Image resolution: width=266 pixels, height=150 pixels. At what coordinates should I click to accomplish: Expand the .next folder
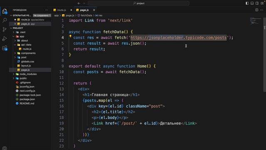point(13,32)
